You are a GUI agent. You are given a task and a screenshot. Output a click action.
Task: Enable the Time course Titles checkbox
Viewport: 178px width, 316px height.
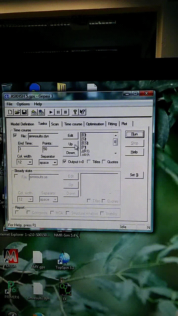coord(89,162)
